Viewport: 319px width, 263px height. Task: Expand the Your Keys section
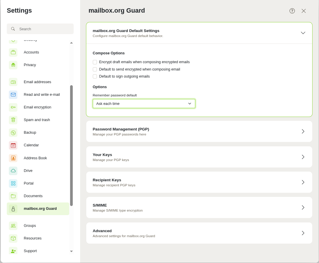[x=199, y=157]
